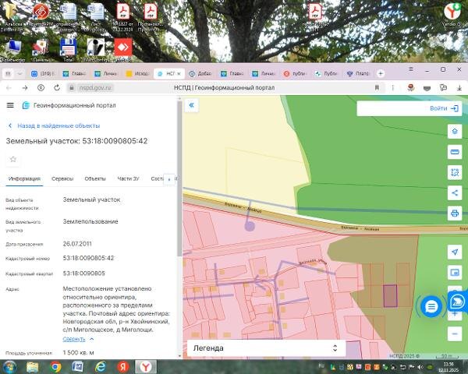The image size is (468, 374).
Task: Click the Свернуть link under address
Action: point(74,339)
